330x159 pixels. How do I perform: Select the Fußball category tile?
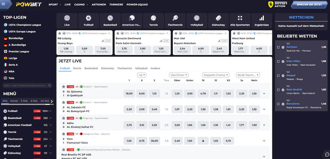click(89, 21)
